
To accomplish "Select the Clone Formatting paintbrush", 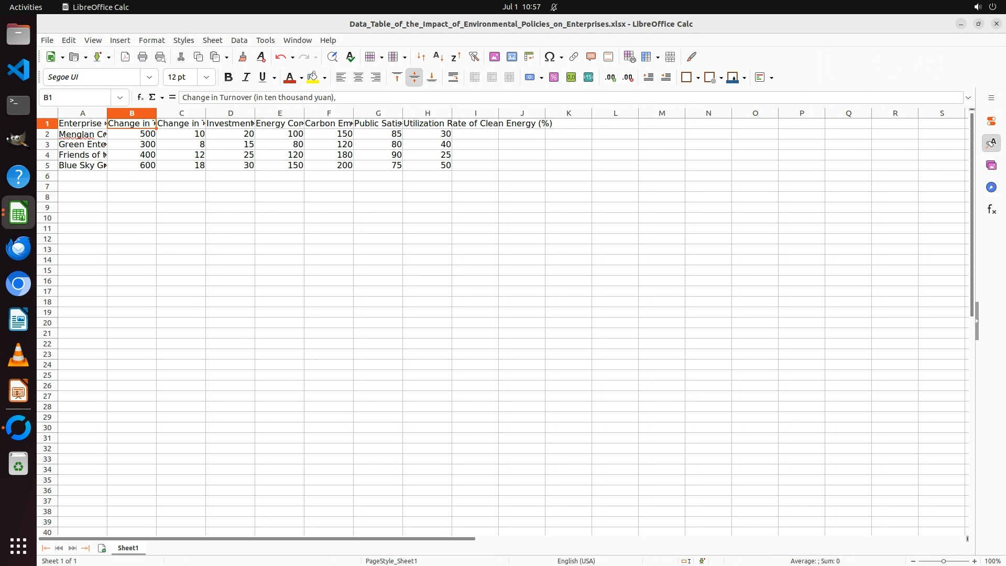I will pyautogui.click(x=243, y=57).
